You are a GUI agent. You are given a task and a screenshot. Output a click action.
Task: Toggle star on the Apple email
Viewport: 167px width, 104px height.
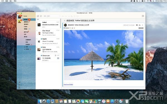(x=37, y=39)
